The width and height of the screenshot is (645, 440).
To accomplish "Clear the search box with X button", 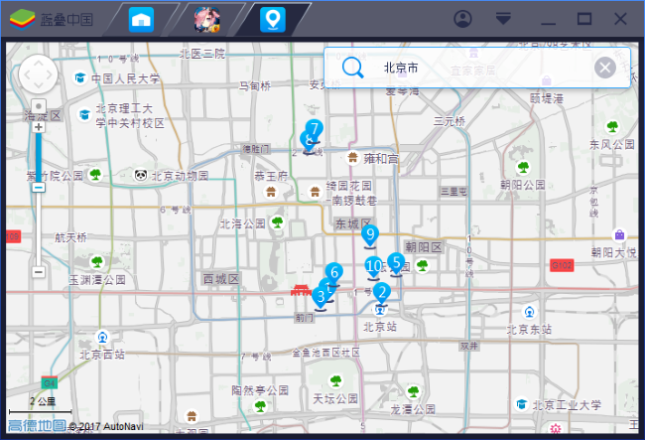I will tap(605, 68).
